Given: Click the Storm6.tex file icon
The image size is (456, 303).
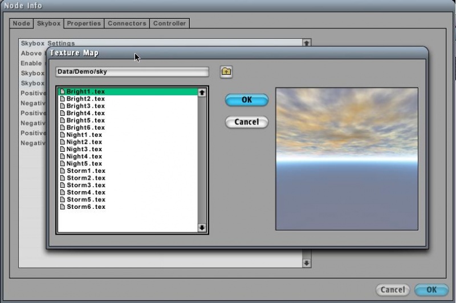Looking at the screenshot, I should [63, 207].
